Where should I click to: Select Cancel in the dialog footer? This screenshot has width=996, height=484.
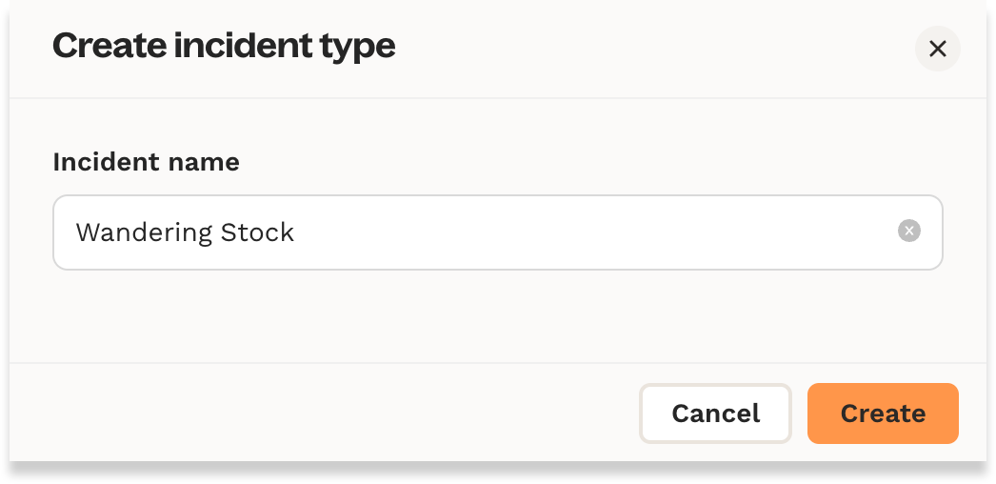pos(715,413)
